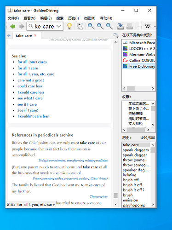Open link 'for all I care'
Screen dimensions: 172x230
28,68
